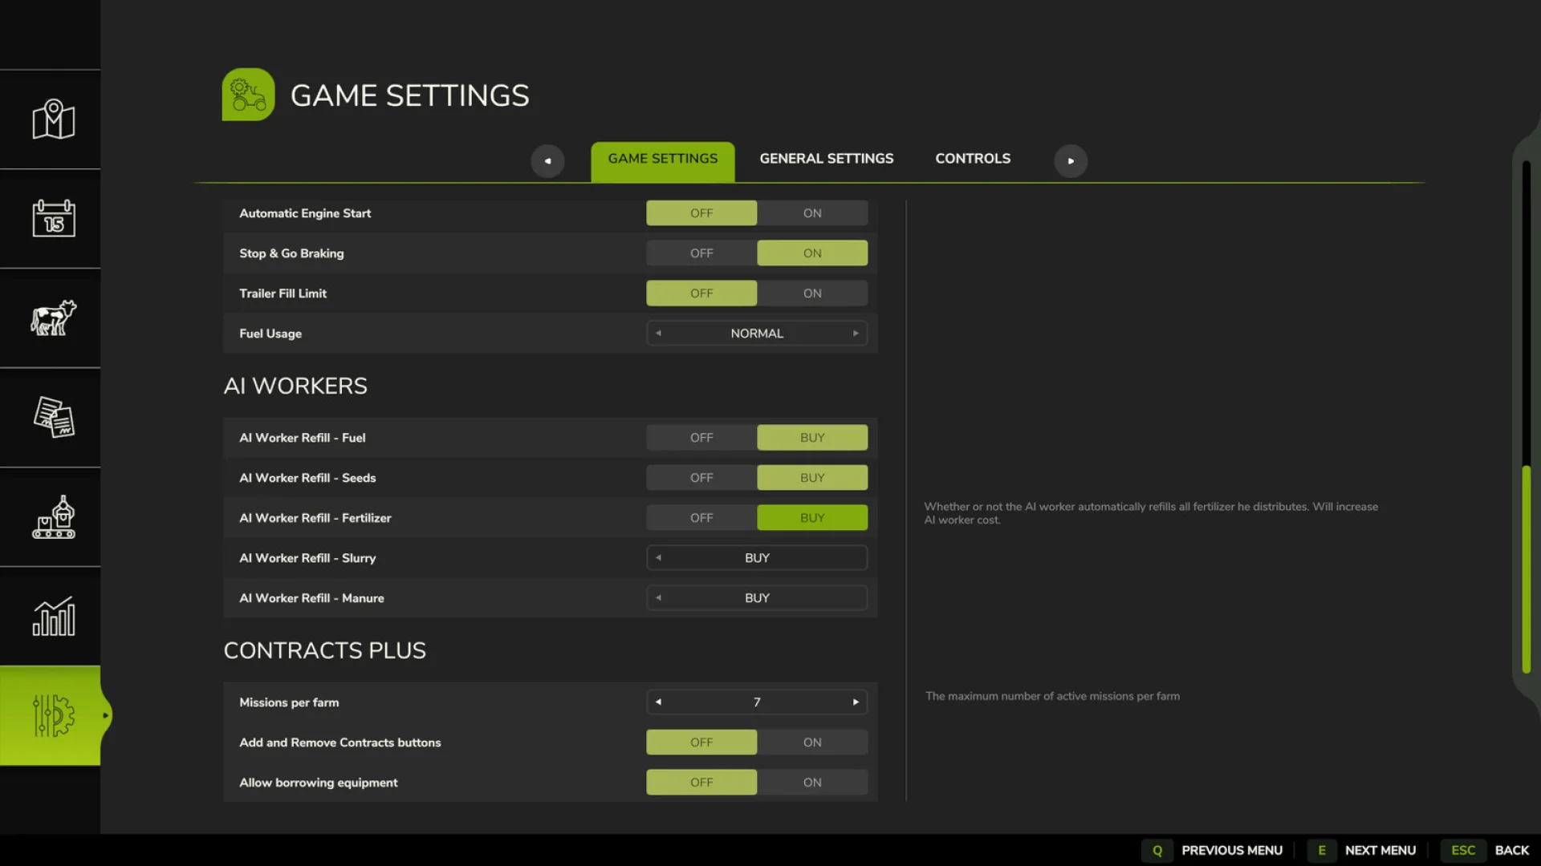The image size is (1541, 866).
Task: Enable Allow borrowing equipment
Action: (811, 782)
